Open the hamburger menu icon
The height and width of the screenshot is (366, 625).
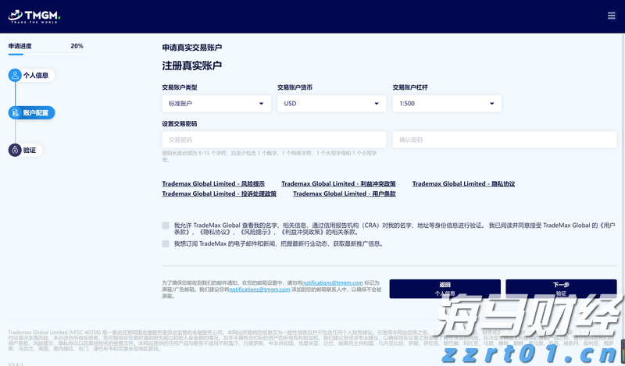pos(611,16)
